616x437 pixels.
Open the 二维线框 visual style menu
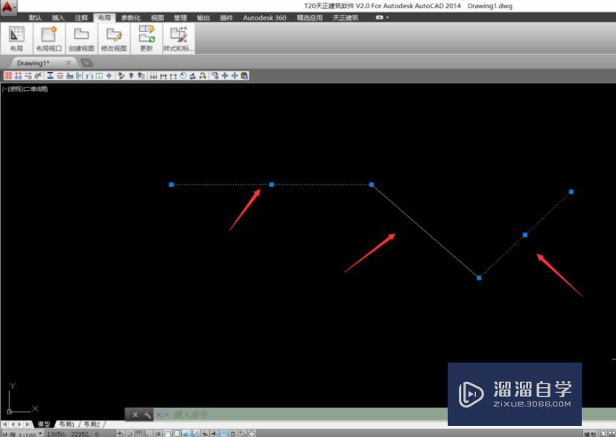(36, 89)
